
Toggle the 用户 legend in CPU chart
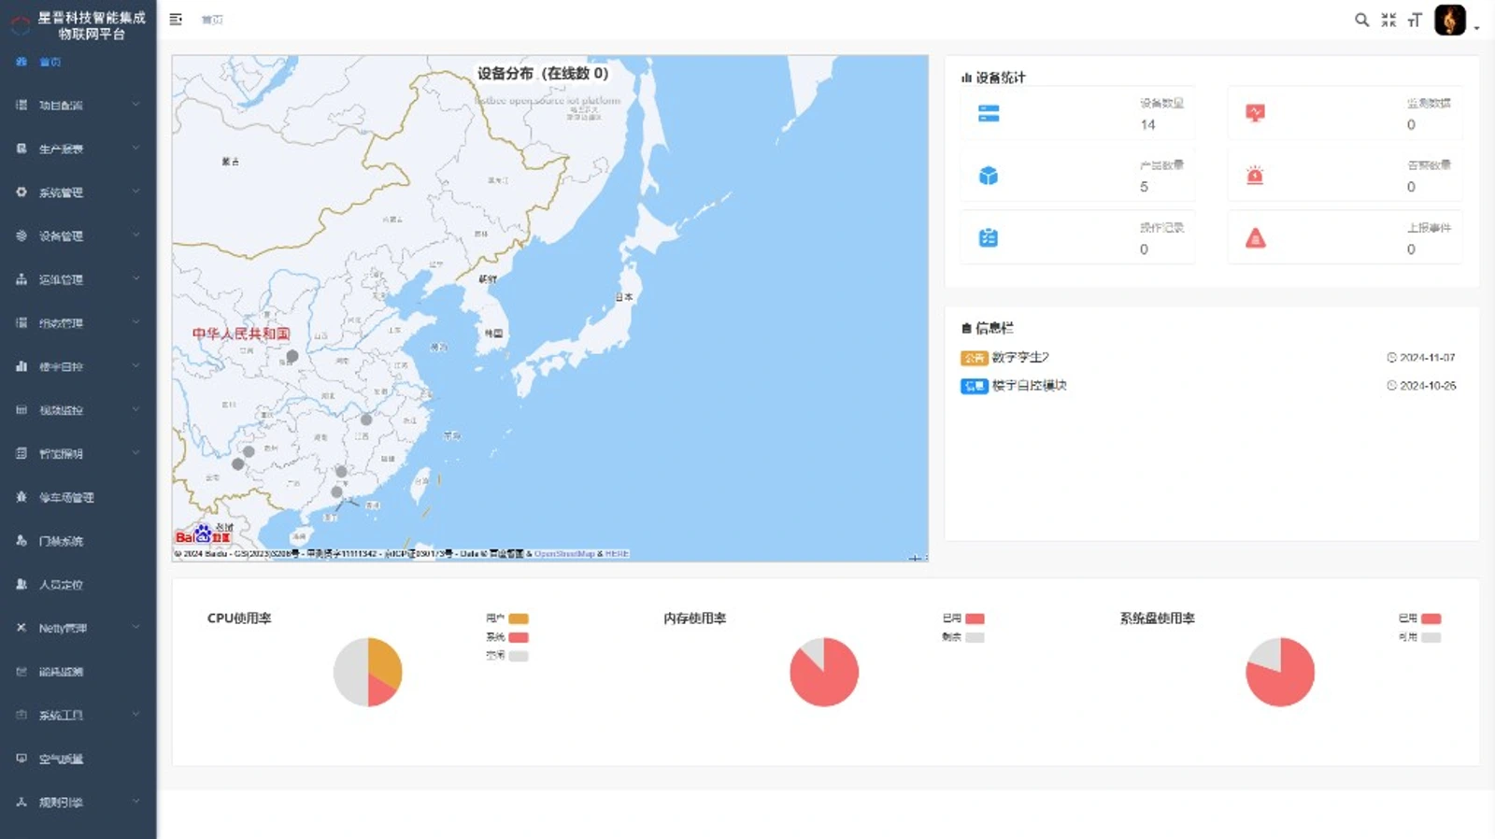(507, 619)
